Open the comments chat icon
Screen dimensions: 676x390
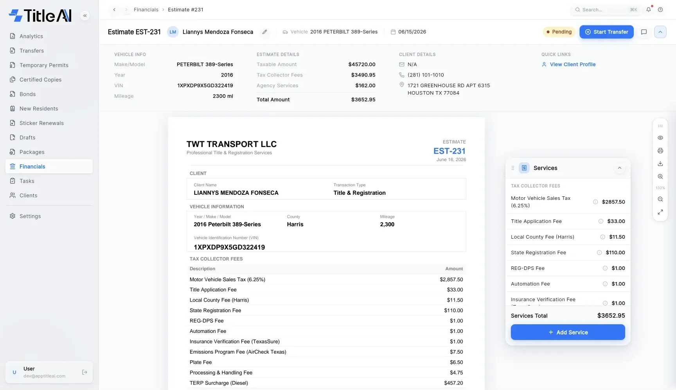pyautogui.click(x=644, y=32)
